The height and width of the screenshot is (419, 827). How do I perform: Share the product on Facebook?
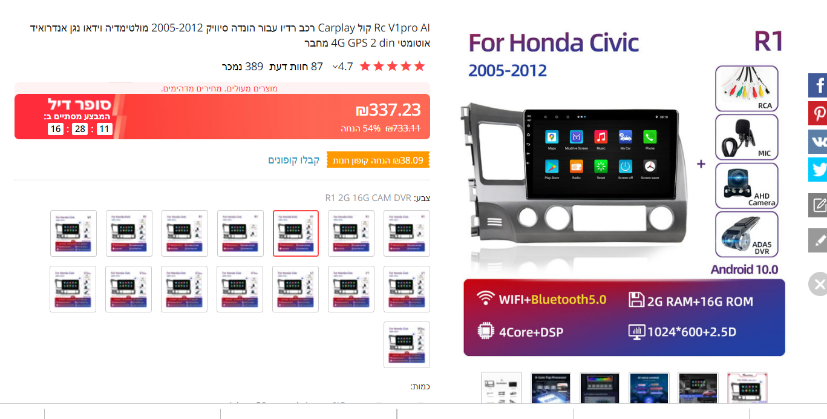click(818, 85)
